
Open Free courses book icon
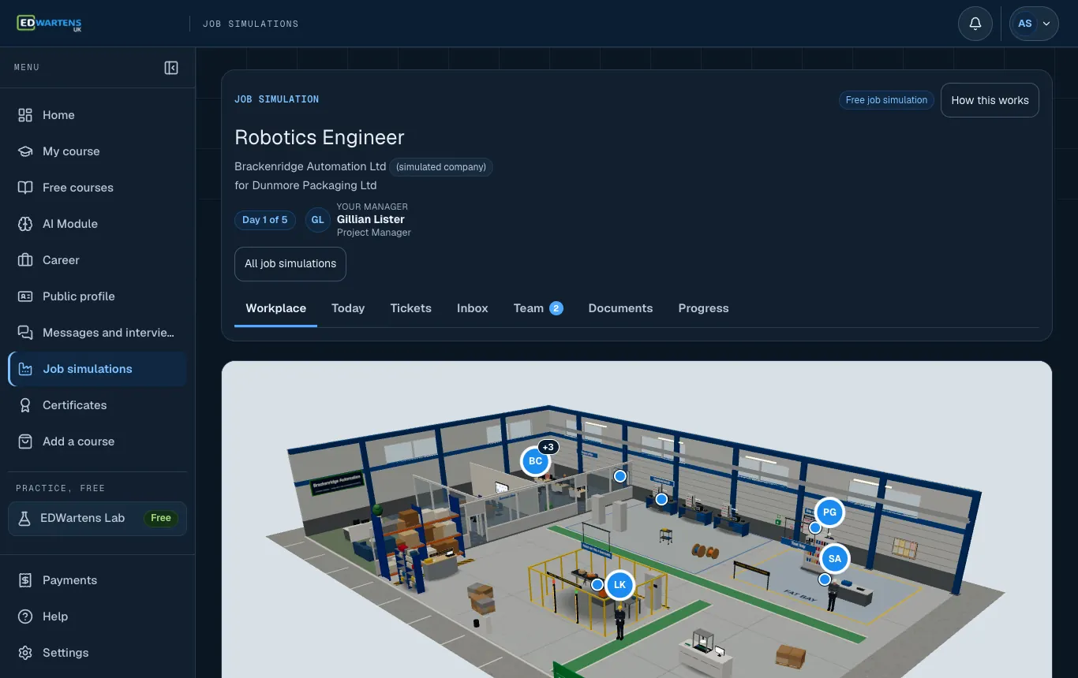[25, 188]
